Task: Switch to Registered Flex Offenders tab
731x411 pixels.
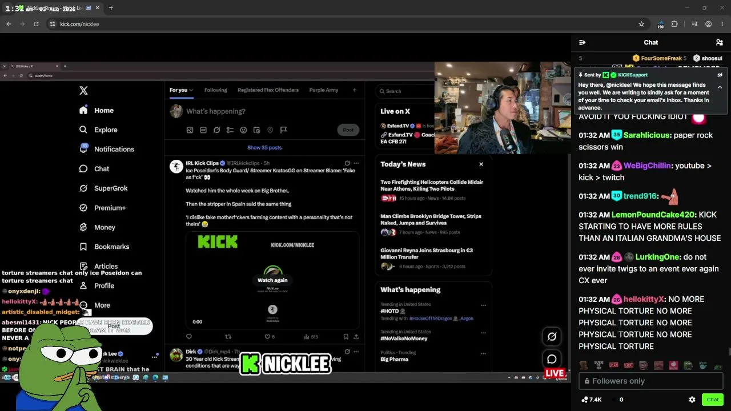Action: tap(268, 90)
